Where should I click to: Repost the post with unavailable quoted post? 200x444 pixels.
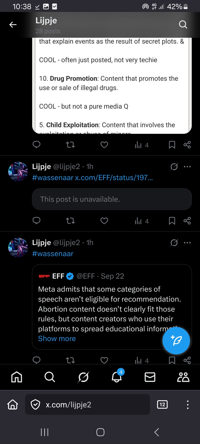[x=70, y=221]
